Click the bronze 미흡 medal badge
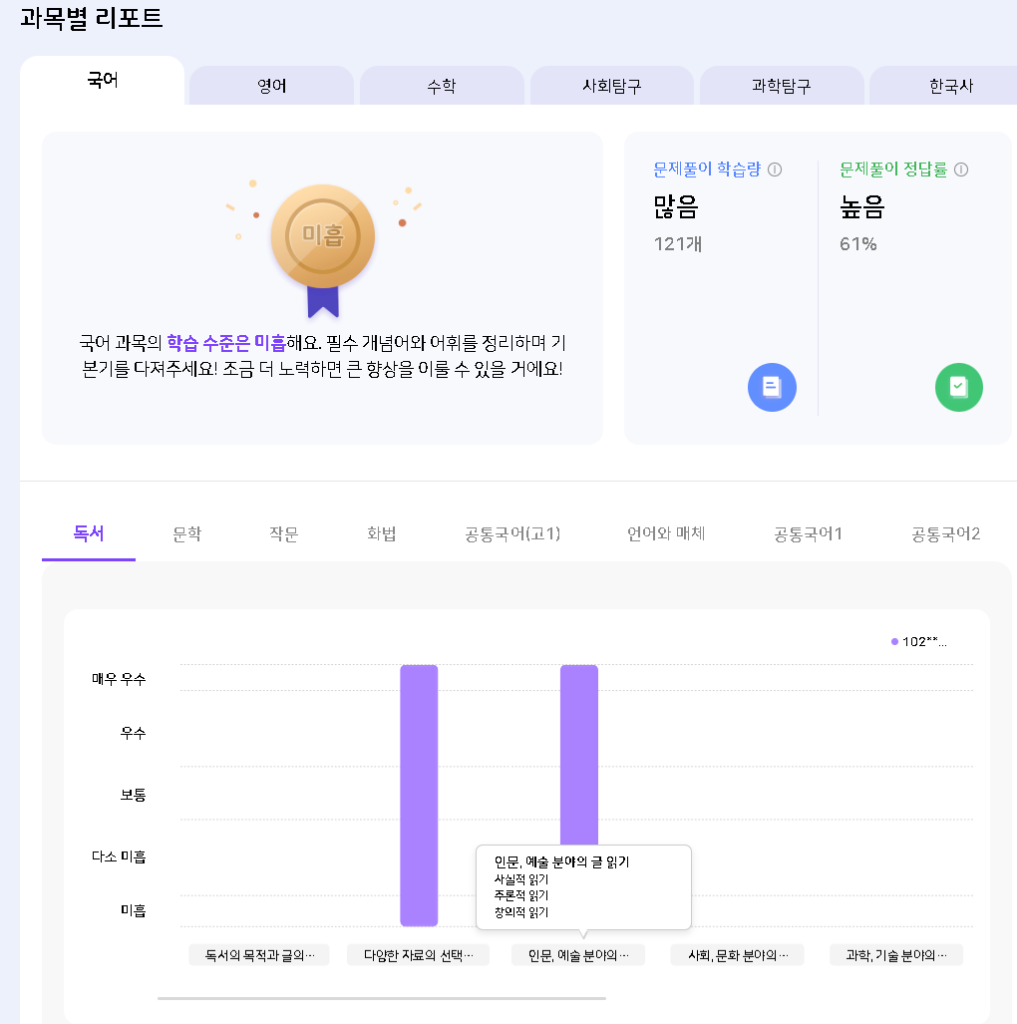This screenshot has width=1017, height=1024. click(x=322, y=236)
